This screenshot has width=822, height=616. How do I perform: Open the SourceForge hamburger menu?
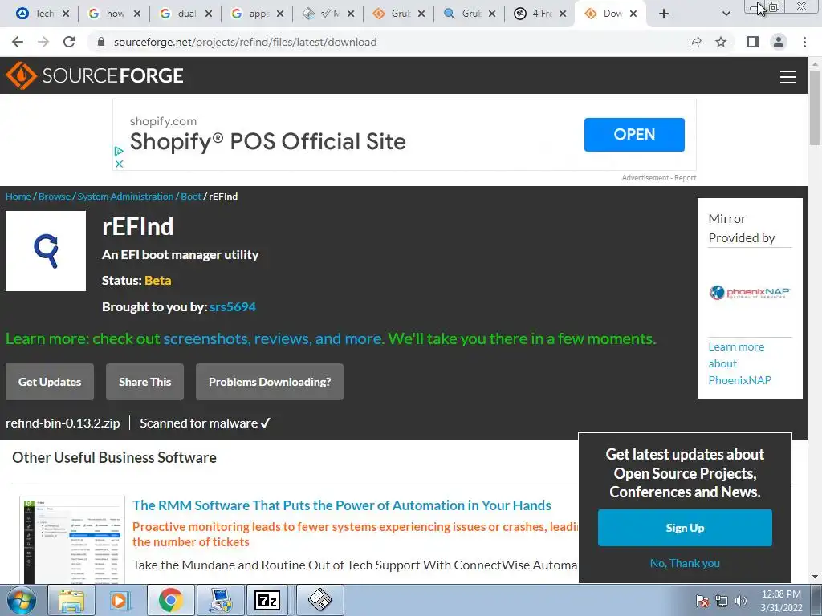coord(788,76)
